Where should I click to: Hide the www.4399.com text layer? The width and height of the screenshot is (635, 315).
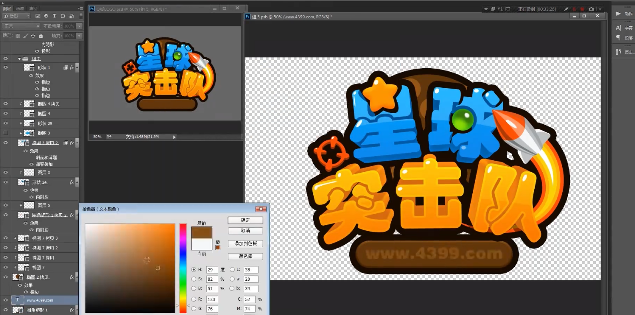click(x=6, y=300)
